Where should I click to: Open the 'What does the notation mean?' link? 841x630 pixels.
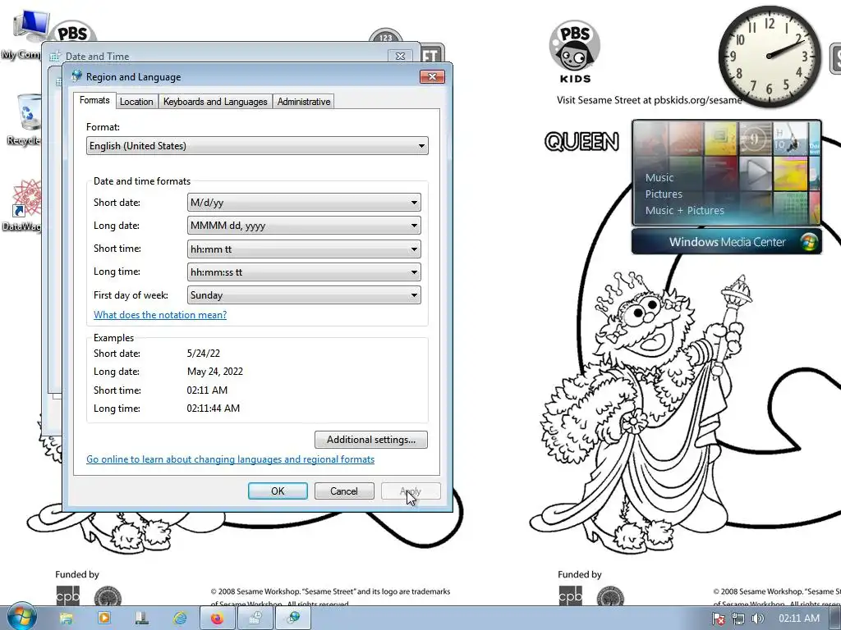(x=160, y=315)
